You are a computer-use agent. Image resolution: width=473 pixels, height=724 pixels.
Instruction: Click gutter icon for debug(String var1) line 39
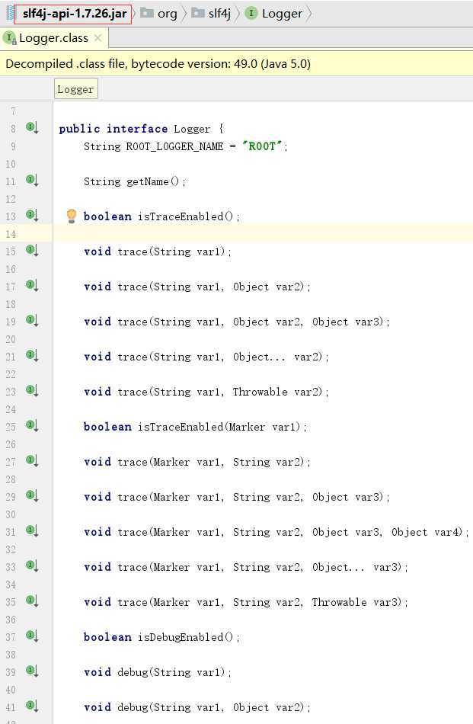tap(32, 671)
